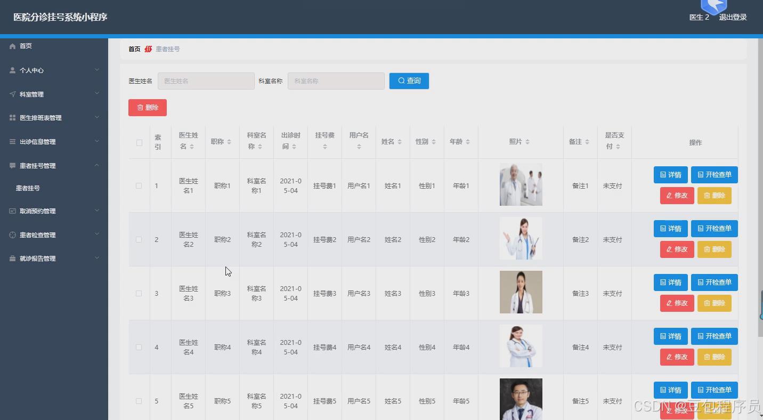Sort by the 是否支付 column arrows

(618, 147)
